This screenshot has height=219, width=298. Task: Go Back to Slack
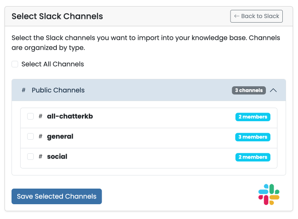tap(256, 16)
